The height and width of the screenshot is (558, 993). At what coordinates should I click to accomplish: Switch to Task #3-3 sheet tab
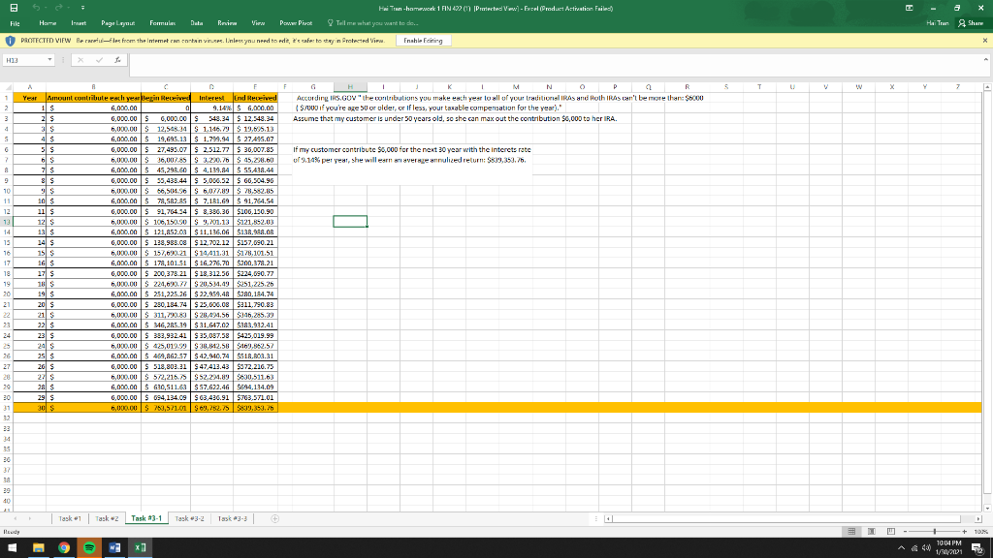point(233,519)
